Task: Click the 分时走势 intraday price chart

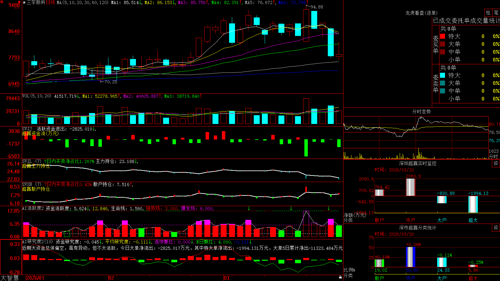Action: (416, 132)
